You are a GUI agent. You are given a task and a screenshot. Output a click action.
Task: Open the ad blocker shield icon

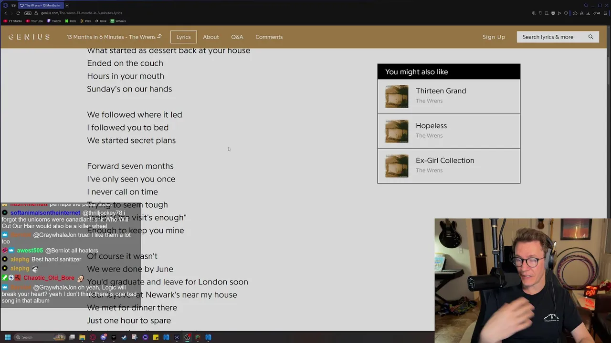[553, 13]
